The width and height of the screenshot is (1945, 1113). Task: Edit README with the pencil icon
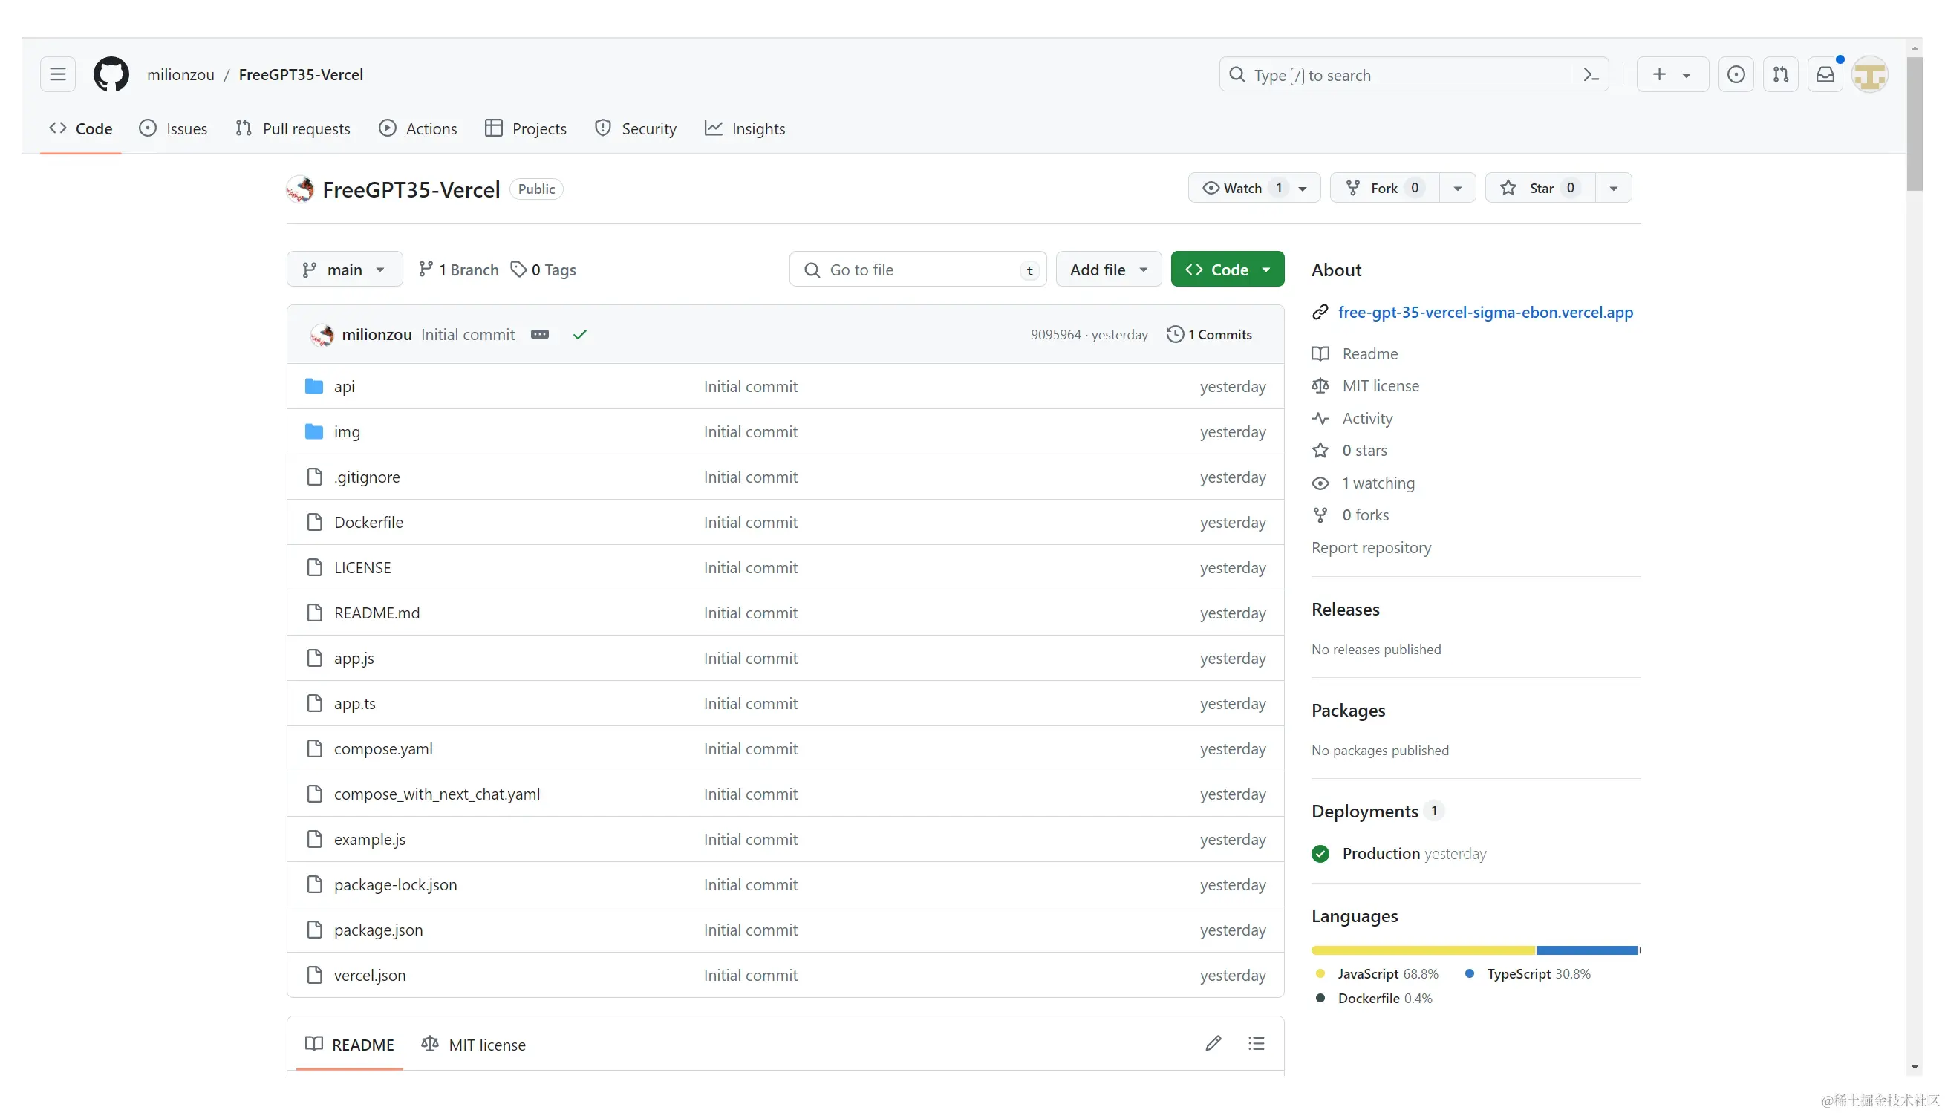tap(1213, 1043)
